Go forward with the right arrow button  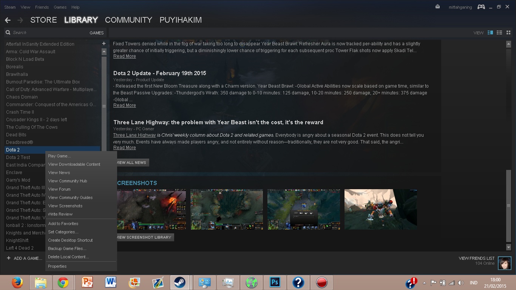(x=20, y=20)
